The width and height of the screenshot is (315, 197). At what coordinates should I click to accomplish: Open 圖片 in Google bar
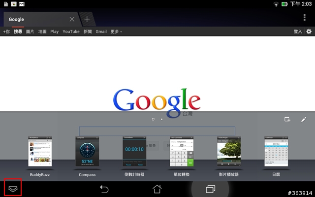30,32
